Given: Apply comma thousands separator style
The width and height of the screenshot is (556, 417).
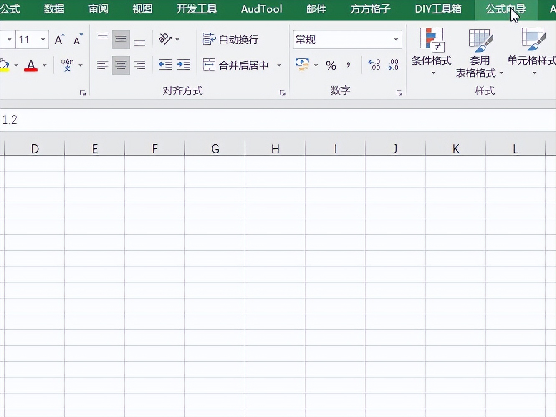Looking at the screenshot, I should [348, 65].
